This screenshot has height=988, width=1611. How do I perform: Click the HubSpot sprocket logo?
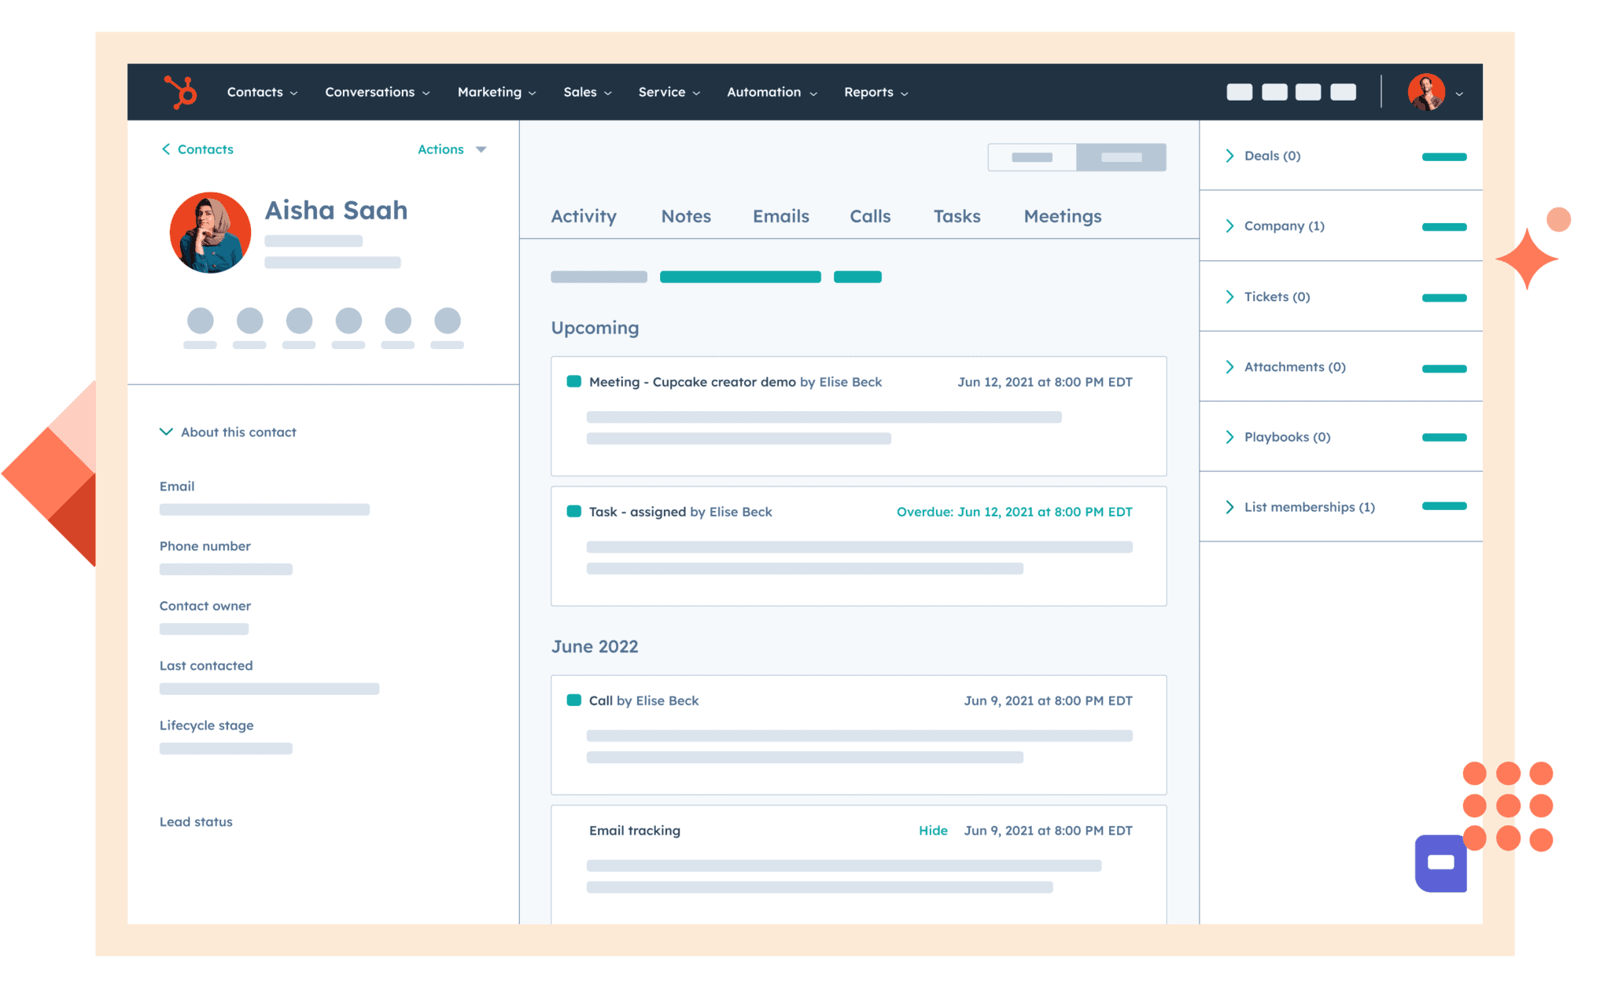(x=181, y=92)
